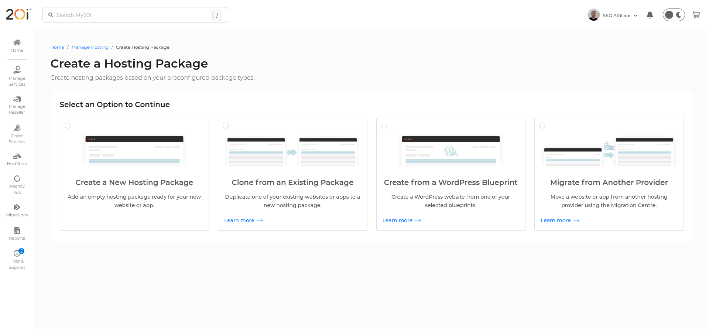The width and height of the screenshot is (709, 329).
Task: Go to Manage Hosting breadcrumb link
Action: (x=90, y=47)
